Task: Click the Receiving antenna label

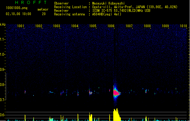Action: point(69,14)
